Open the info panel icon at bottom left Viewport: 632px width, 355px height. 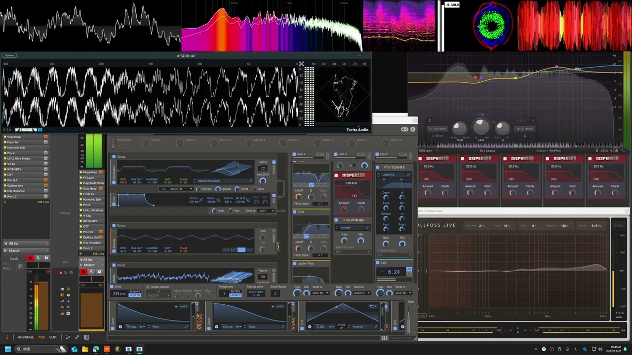[x=7, y=337]
